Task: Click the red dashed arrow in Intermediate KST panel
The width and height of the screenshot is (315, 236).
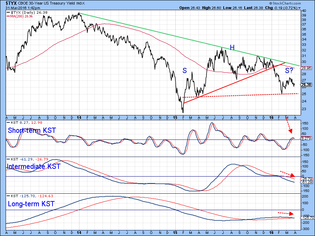Action: click(287, 173)
